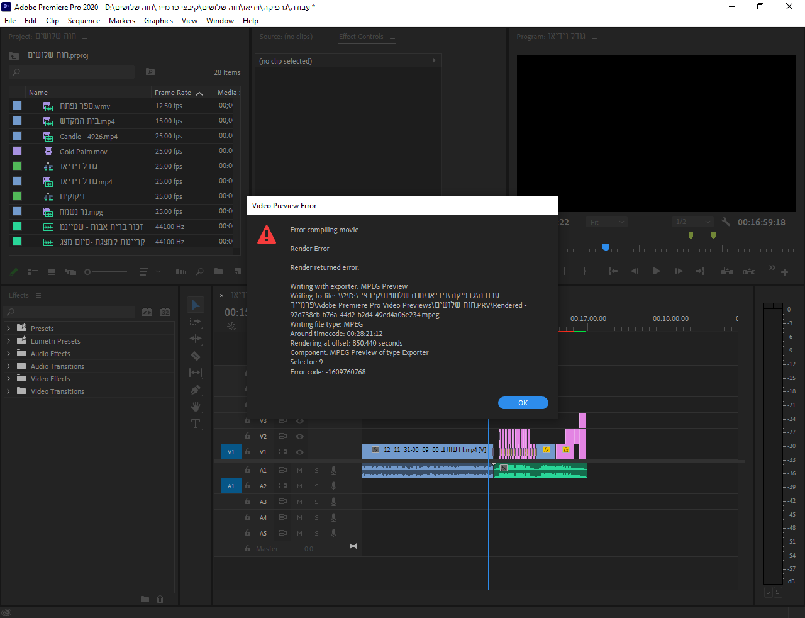
Task: Switch project panel to list view
Action: (x=33, y=272)
